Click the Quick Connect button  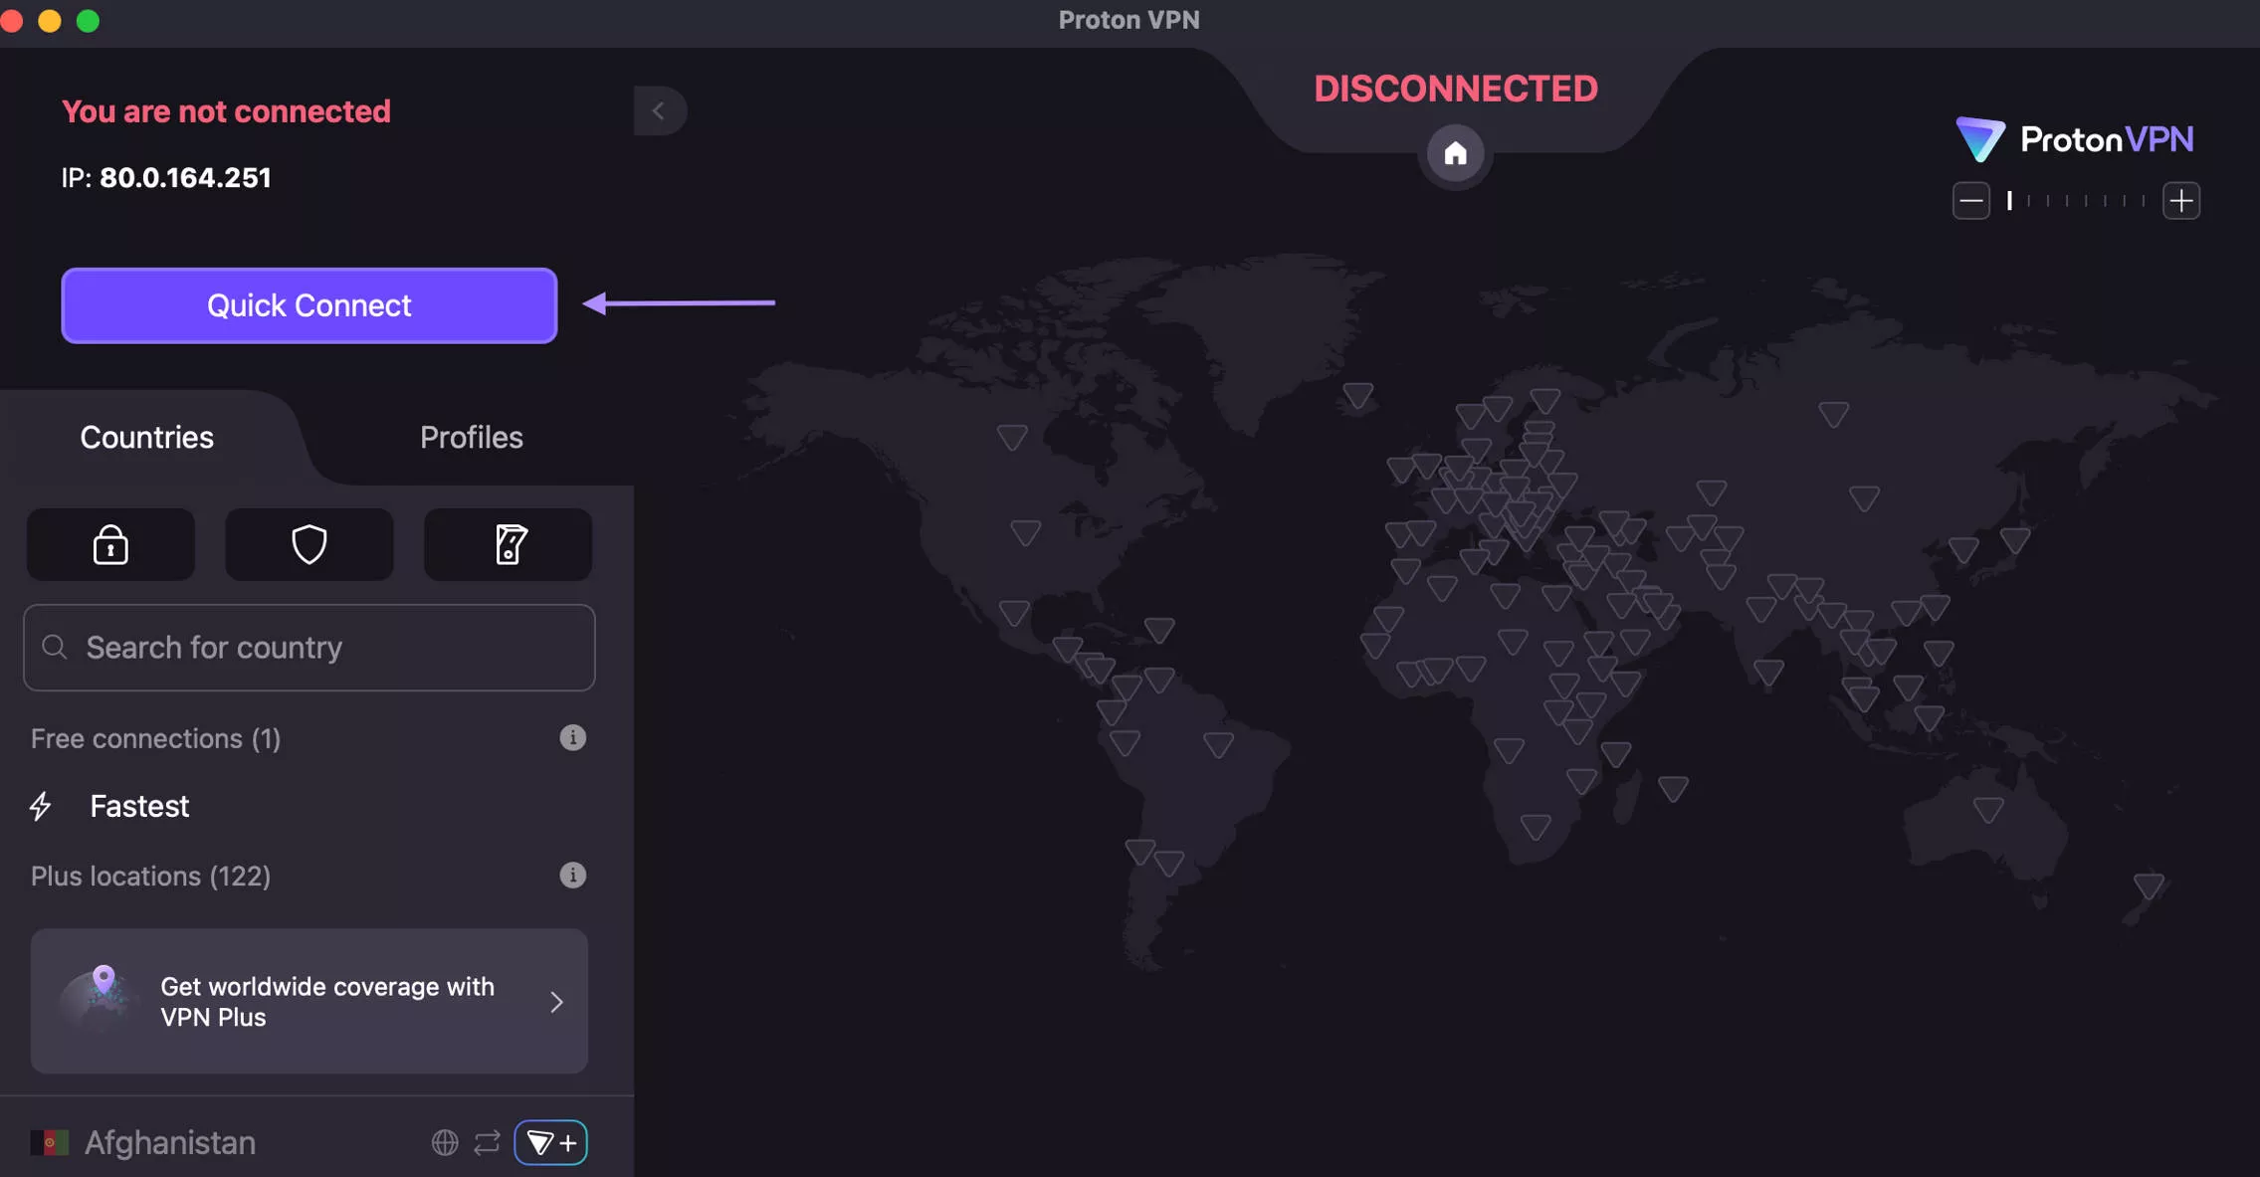(x=308, y=305)
